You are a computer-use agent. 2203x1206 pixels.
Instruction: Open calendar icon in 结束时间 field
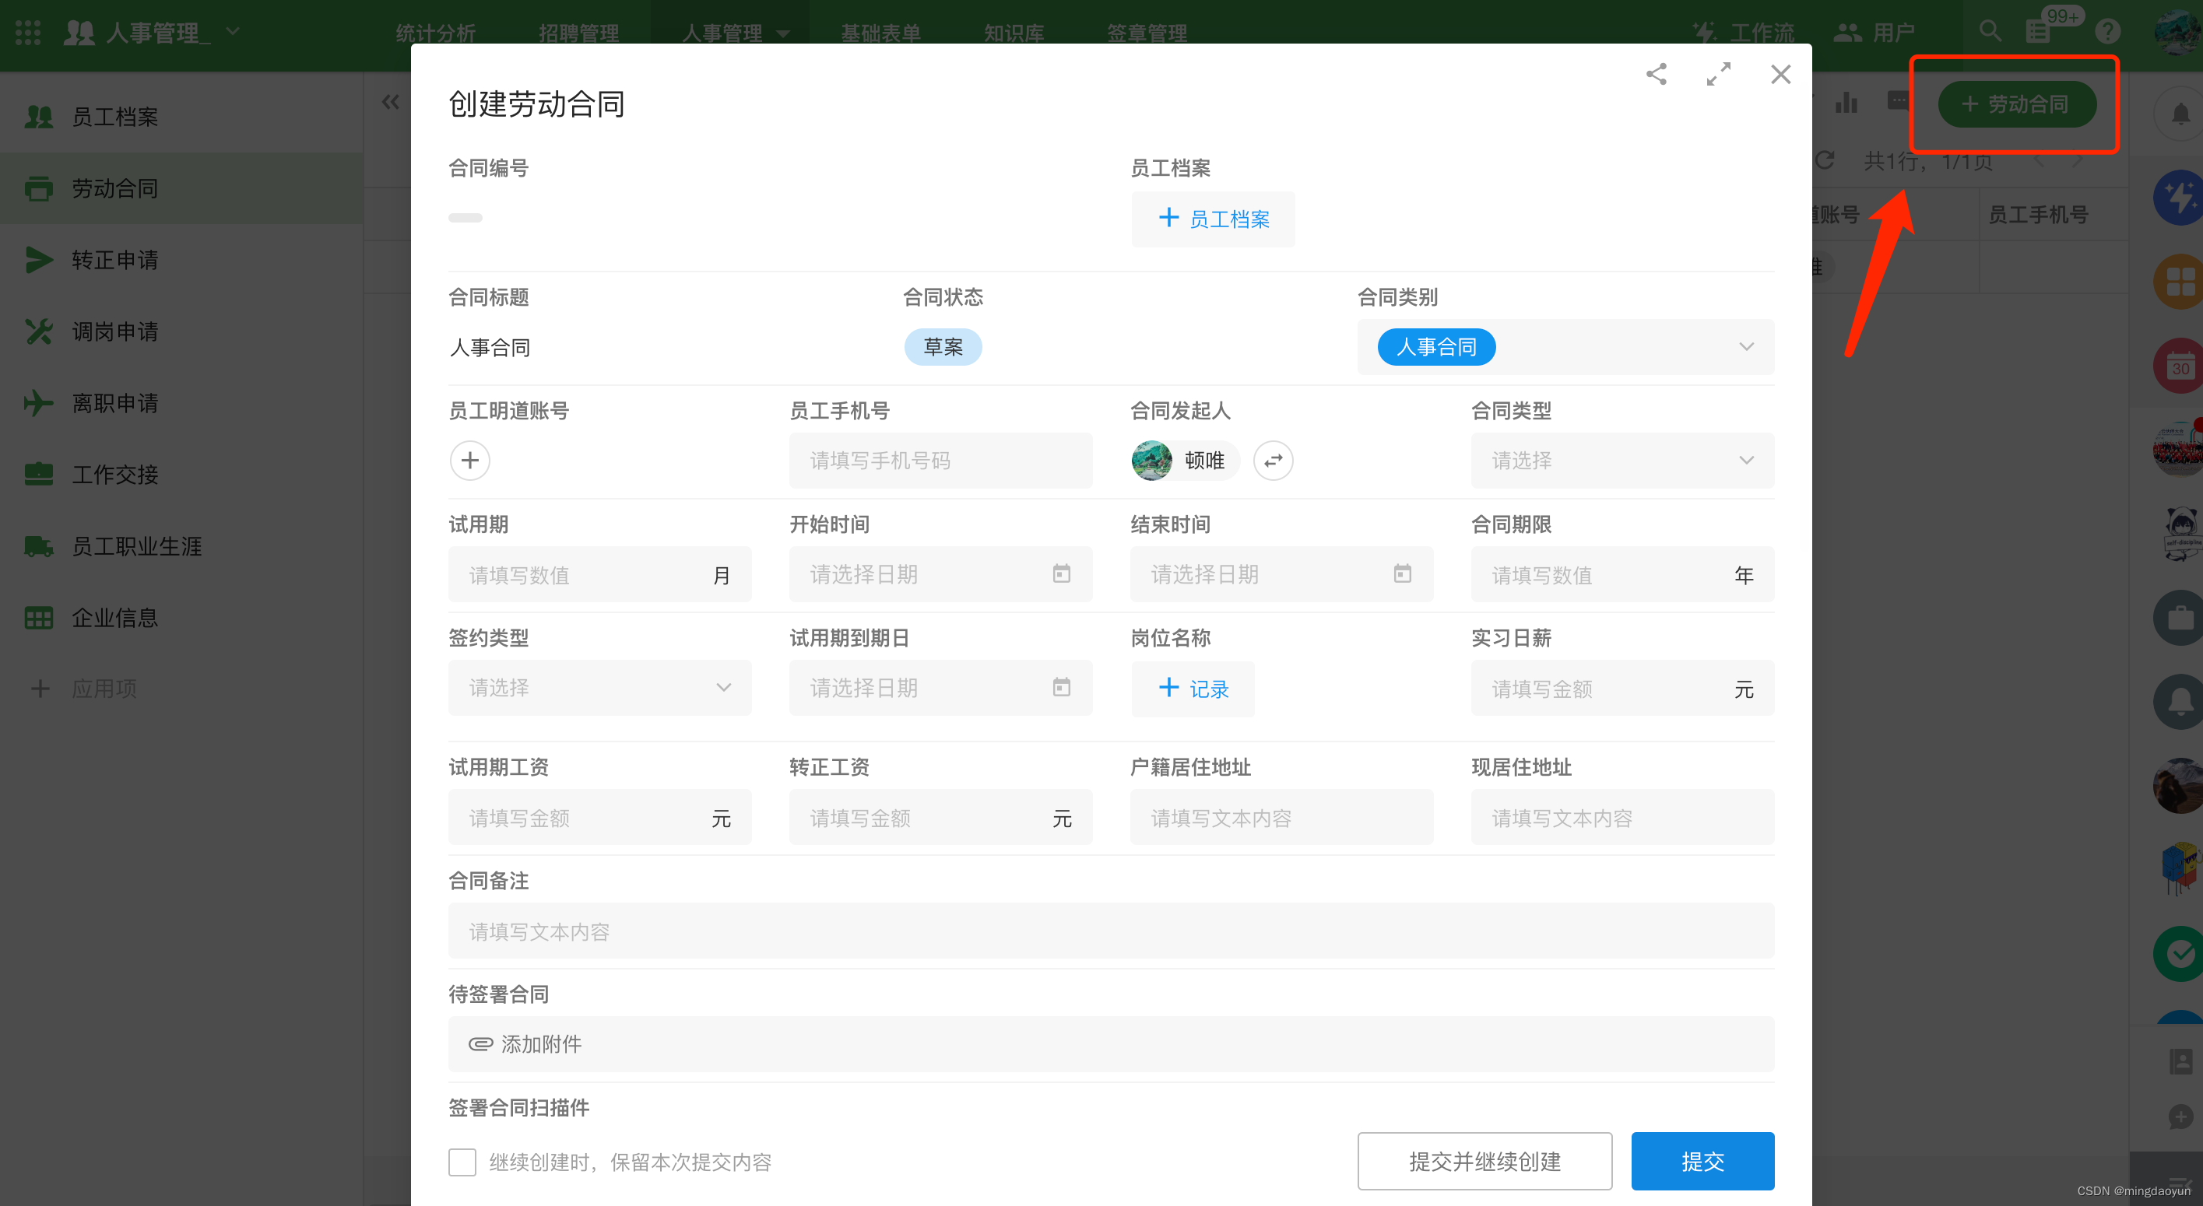[x=1402, y=573]
